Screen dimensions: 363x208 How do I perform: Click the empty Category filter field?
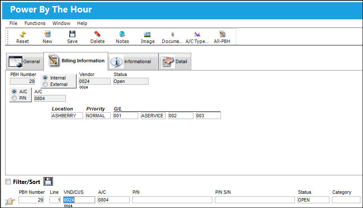tap(346, 200)
